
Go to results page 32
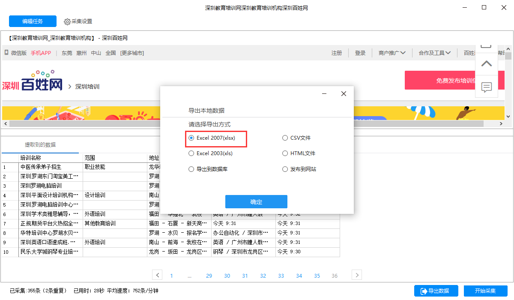tap(263, 276)
